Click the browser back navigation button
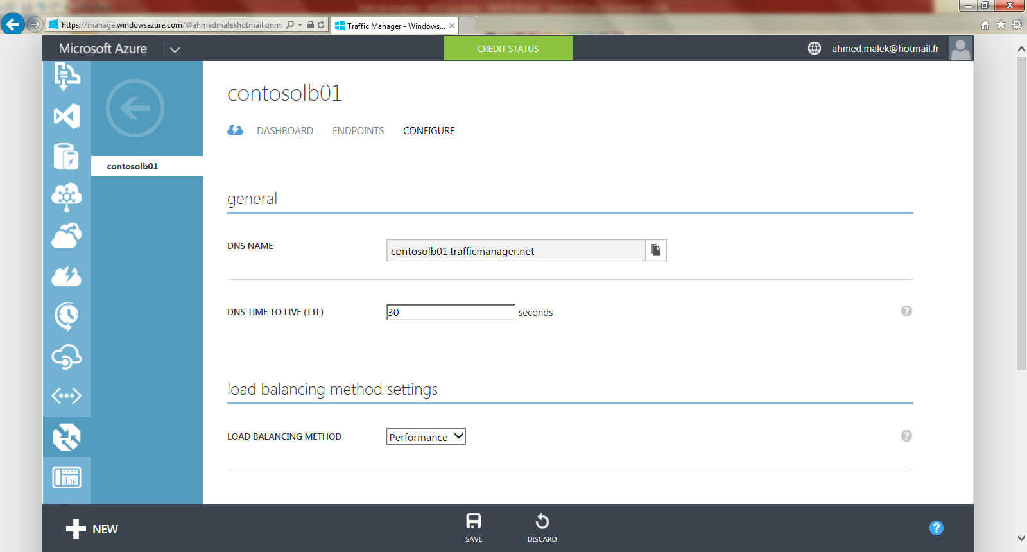 13,24
